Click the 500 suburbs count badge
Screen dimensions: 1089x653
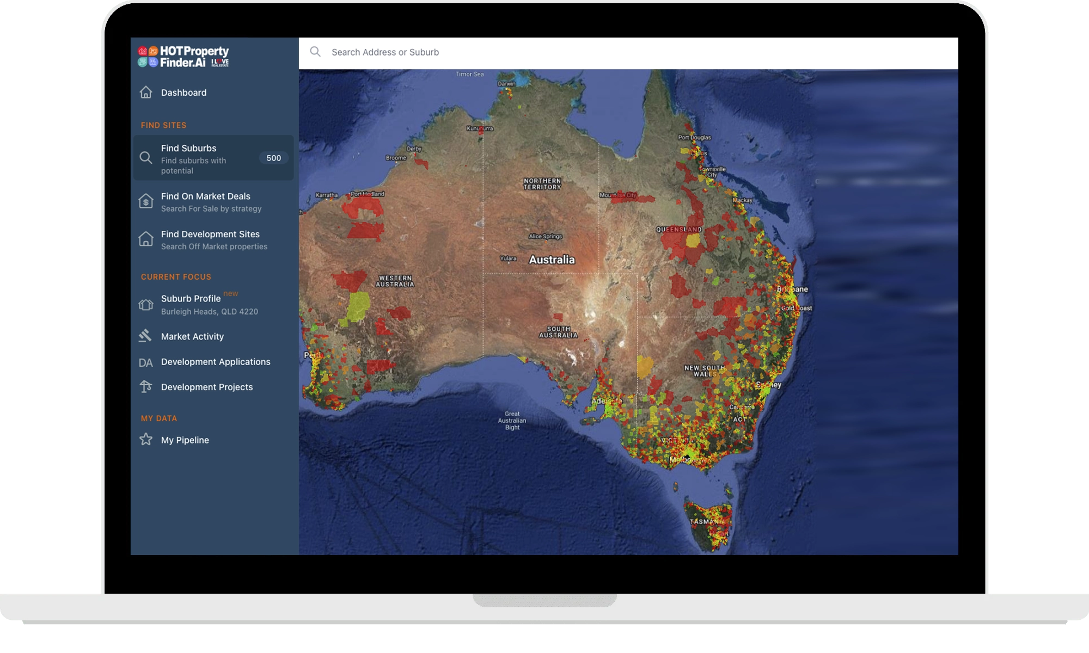pos(273,158)
